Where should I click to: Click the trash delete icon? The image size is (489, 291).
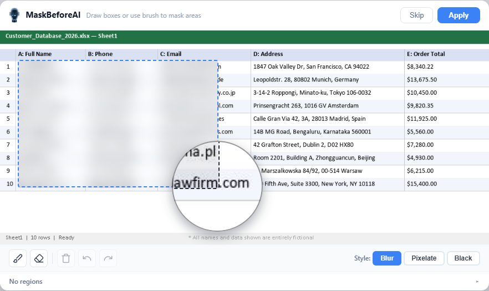tap(66, 258)
